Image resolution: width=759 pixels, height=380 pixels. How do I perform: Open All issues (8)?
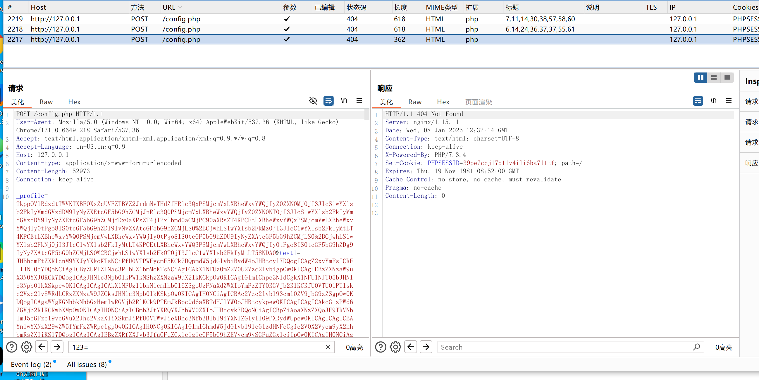click(x=87, y=365)
